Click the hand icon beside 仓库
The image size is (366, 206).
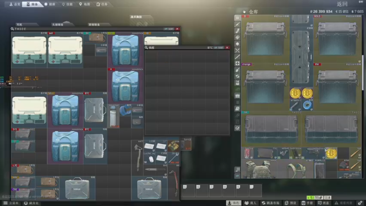(244, 11)
